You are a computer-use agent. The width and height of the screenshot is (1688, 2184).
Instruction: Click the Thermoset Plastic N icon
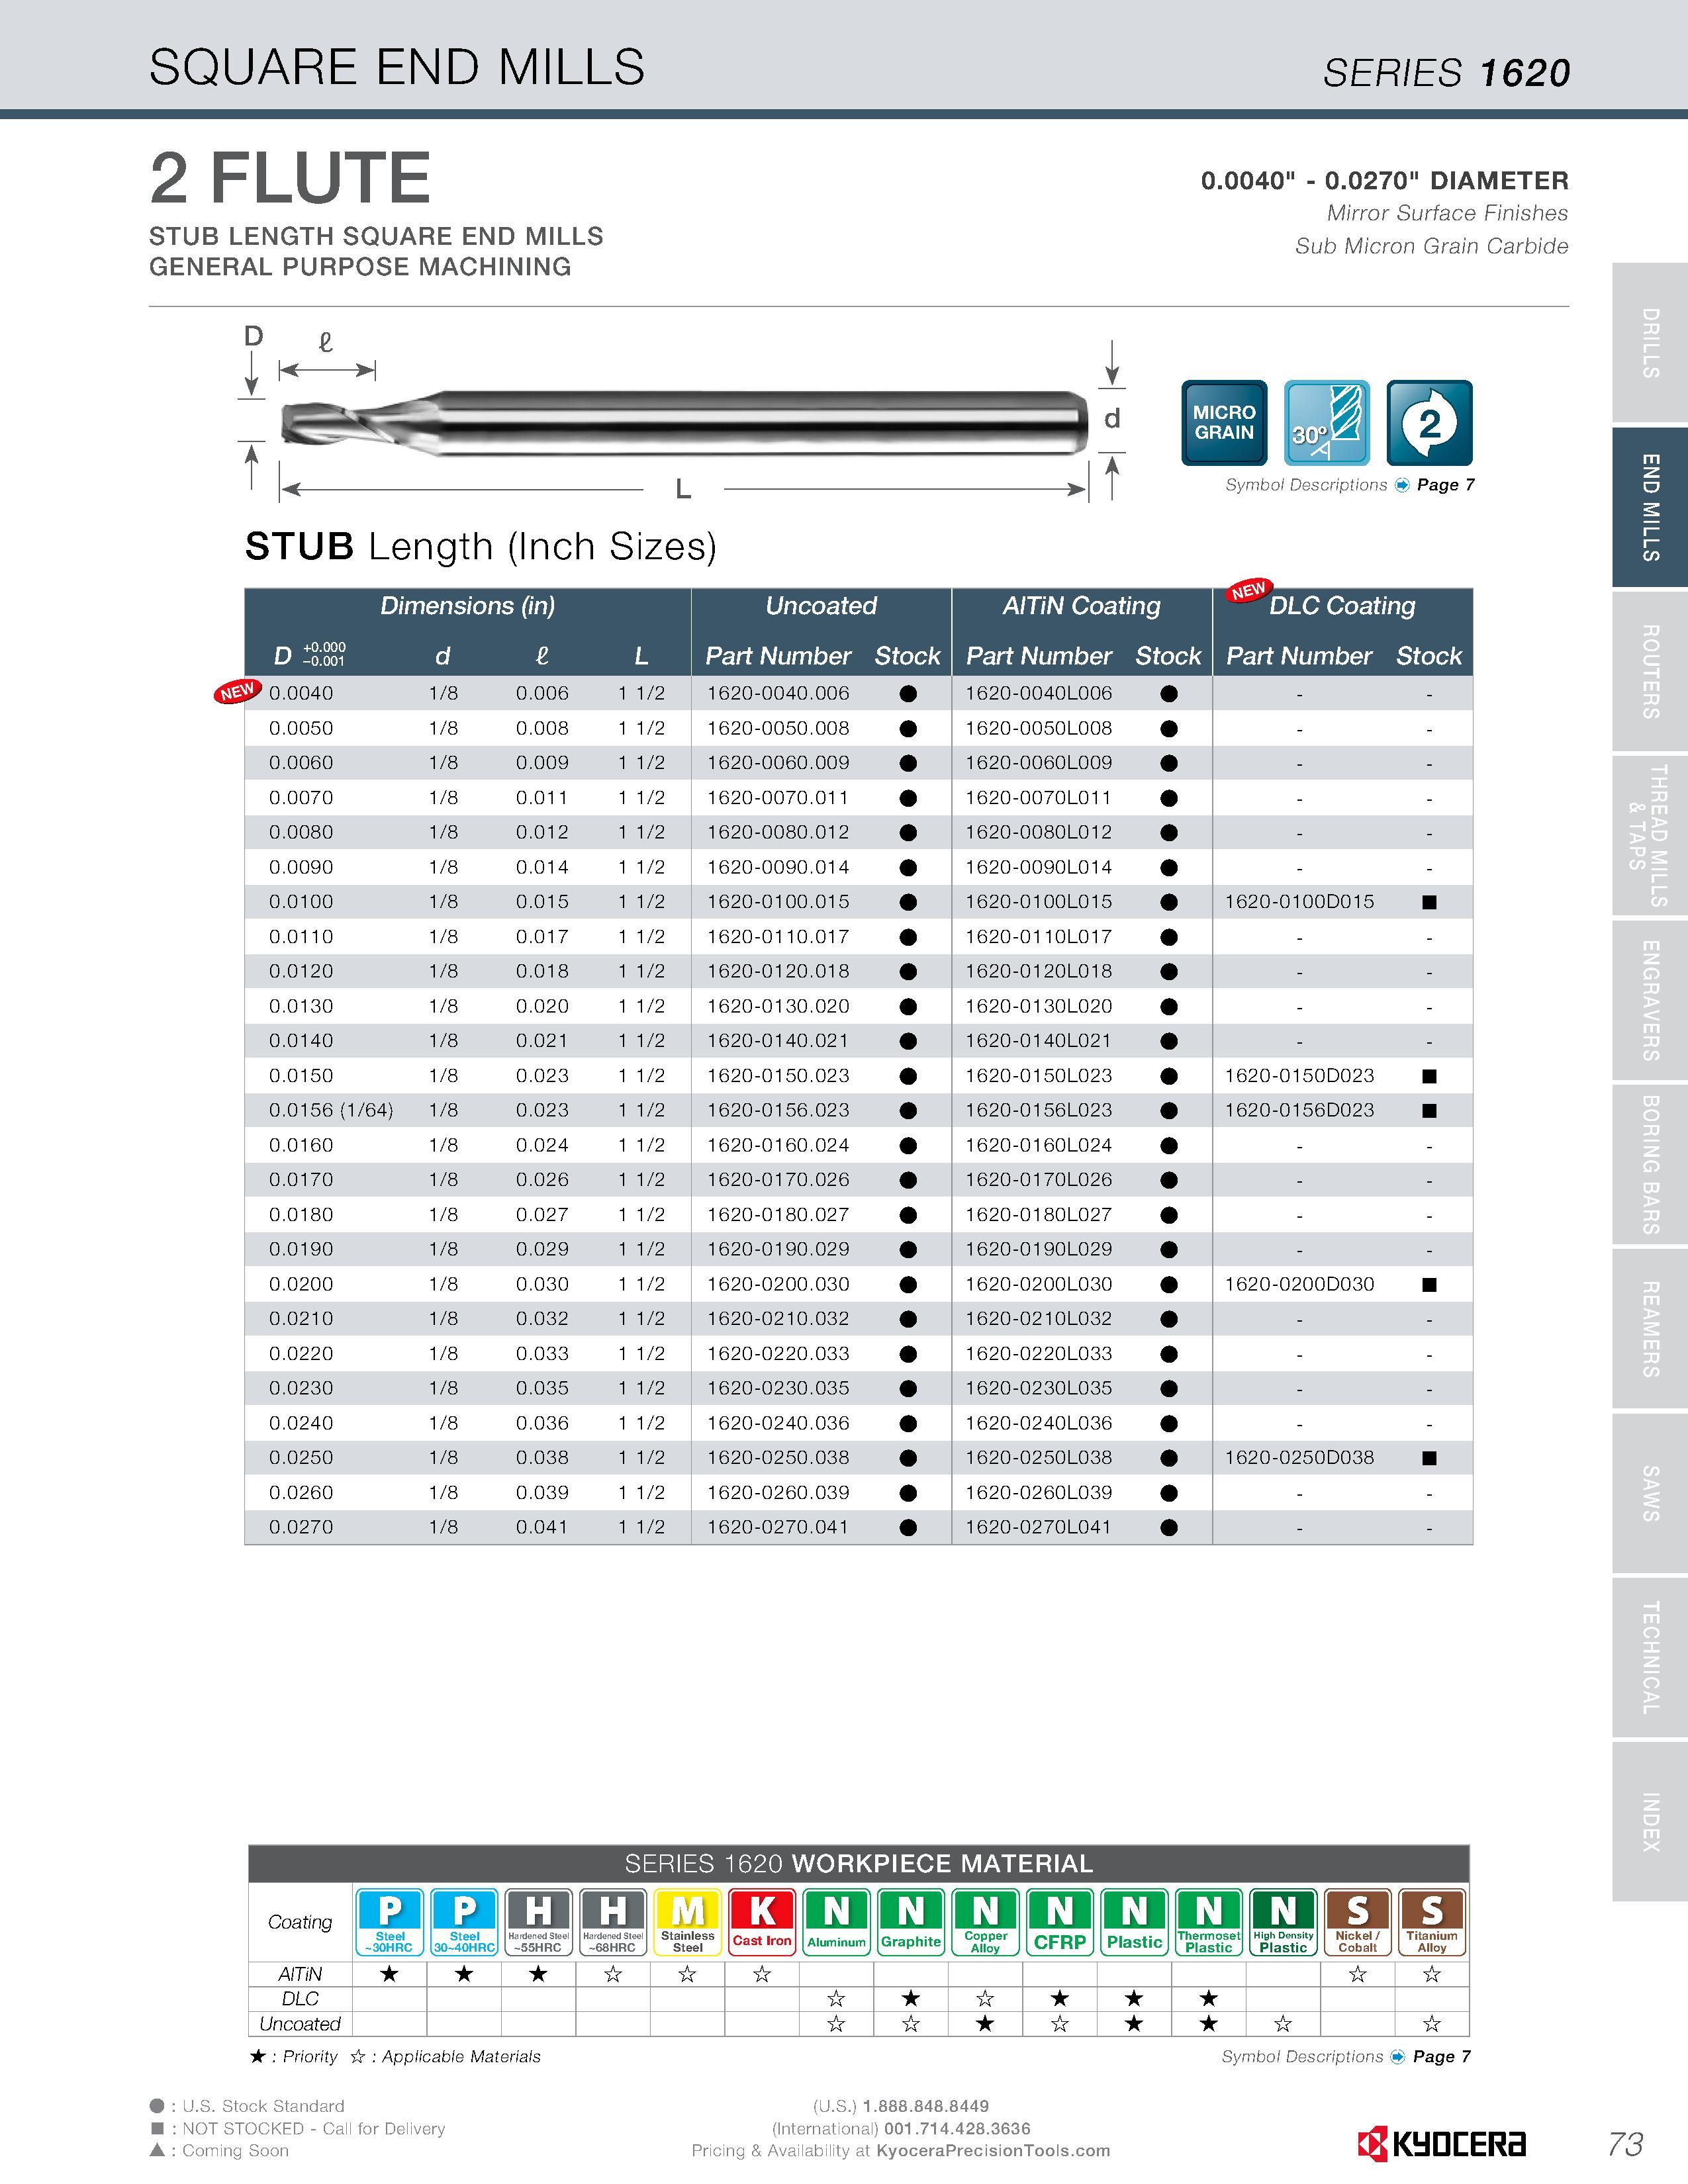[x=1209, y=1922]
